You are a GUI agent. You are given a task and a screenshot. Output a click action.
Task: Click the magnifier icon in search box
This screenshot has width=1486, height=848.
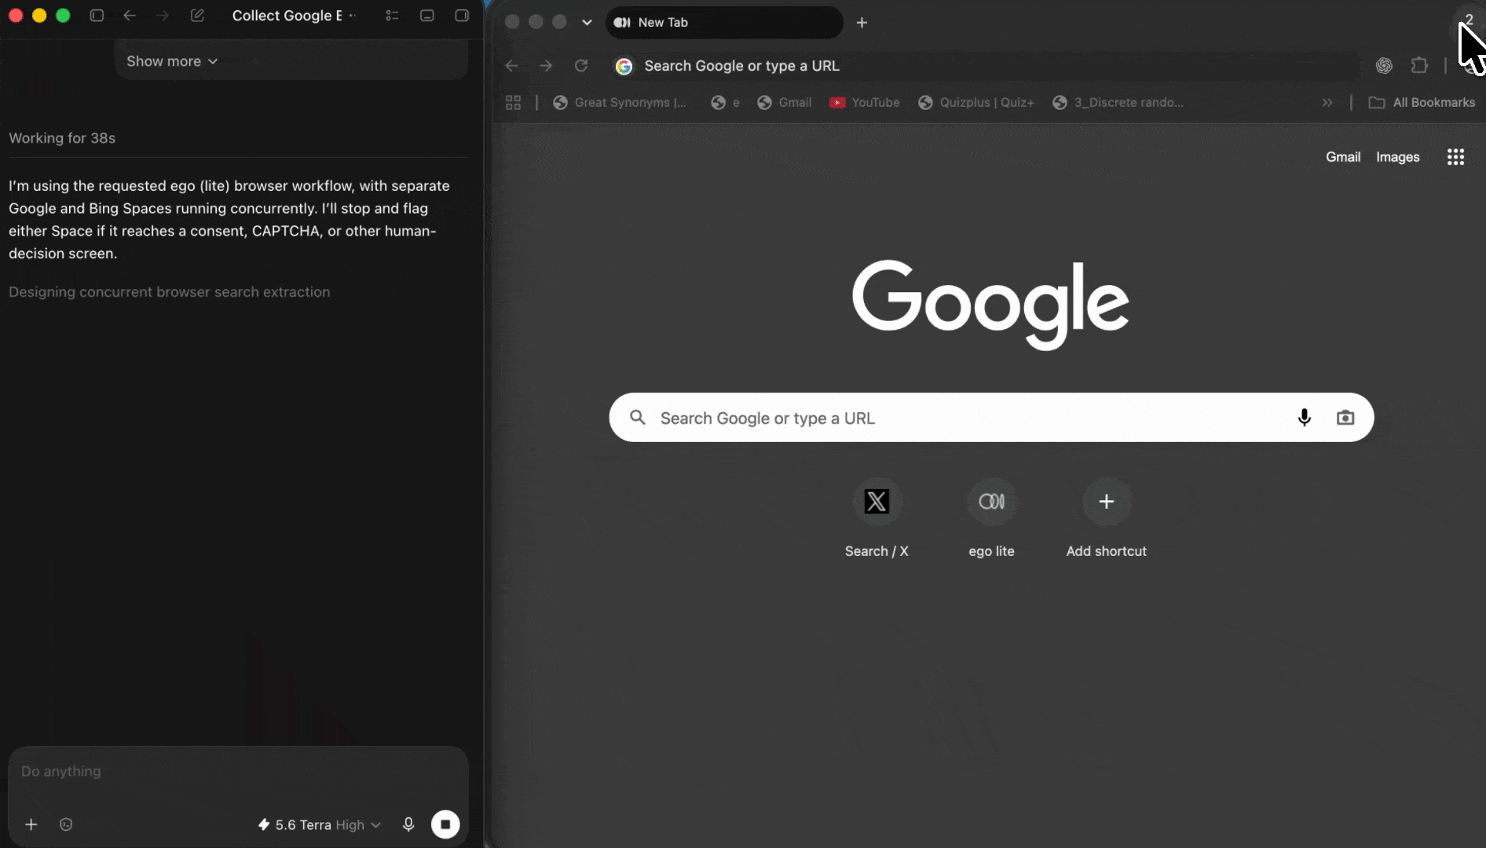(638, 418)
